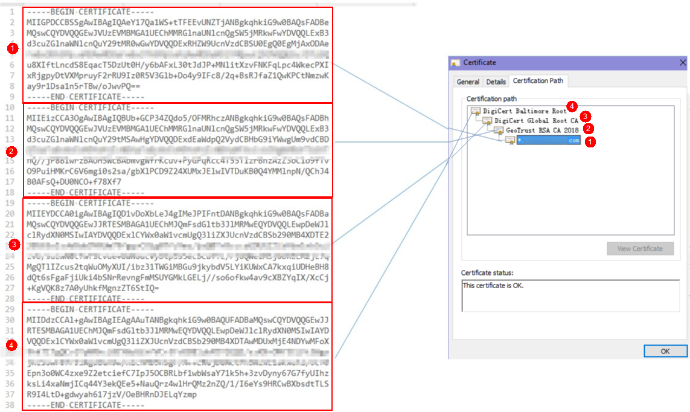
Task: Select the highlighted *.com leaf certificate
Action: 548,140
